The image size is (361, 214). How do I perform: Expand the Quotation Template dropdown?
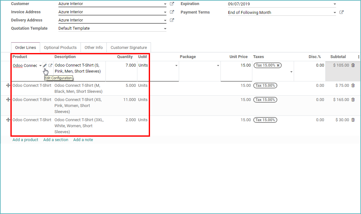(x=165, y=28)
